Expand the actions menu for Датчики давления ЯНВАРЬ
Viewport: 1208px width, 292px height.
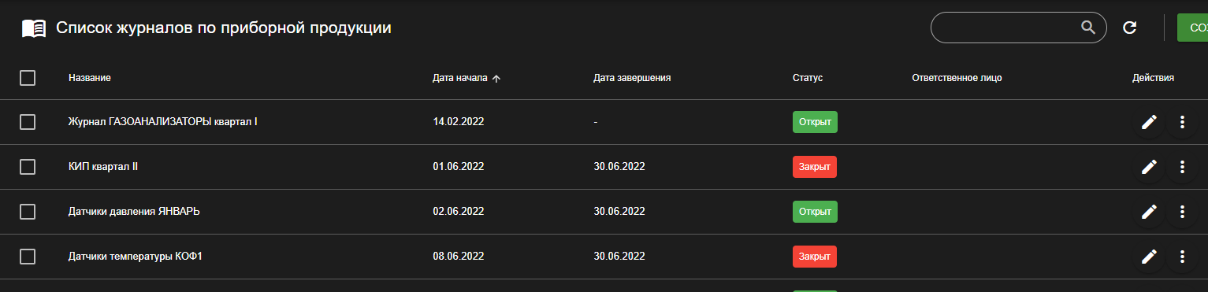point(1181,212)
